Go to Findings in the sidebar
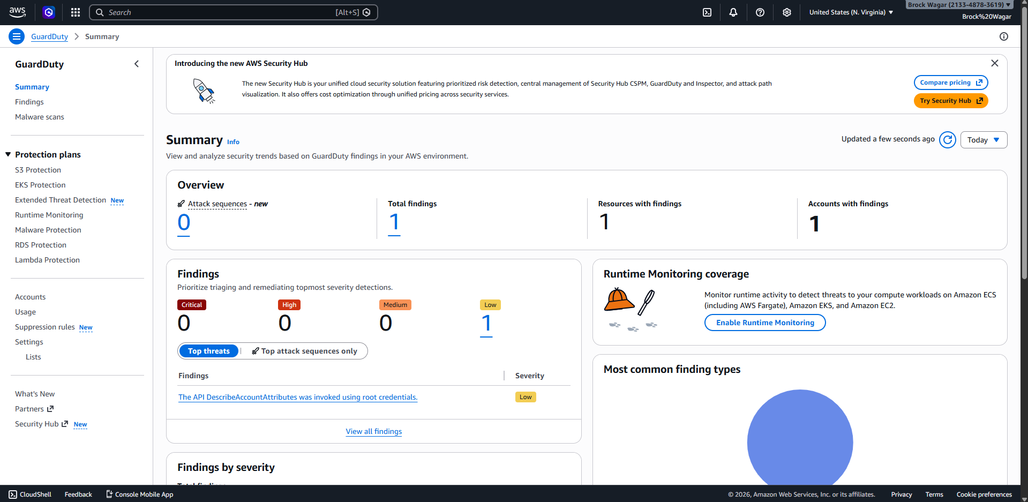1028x502 pixels. point(29,102)
